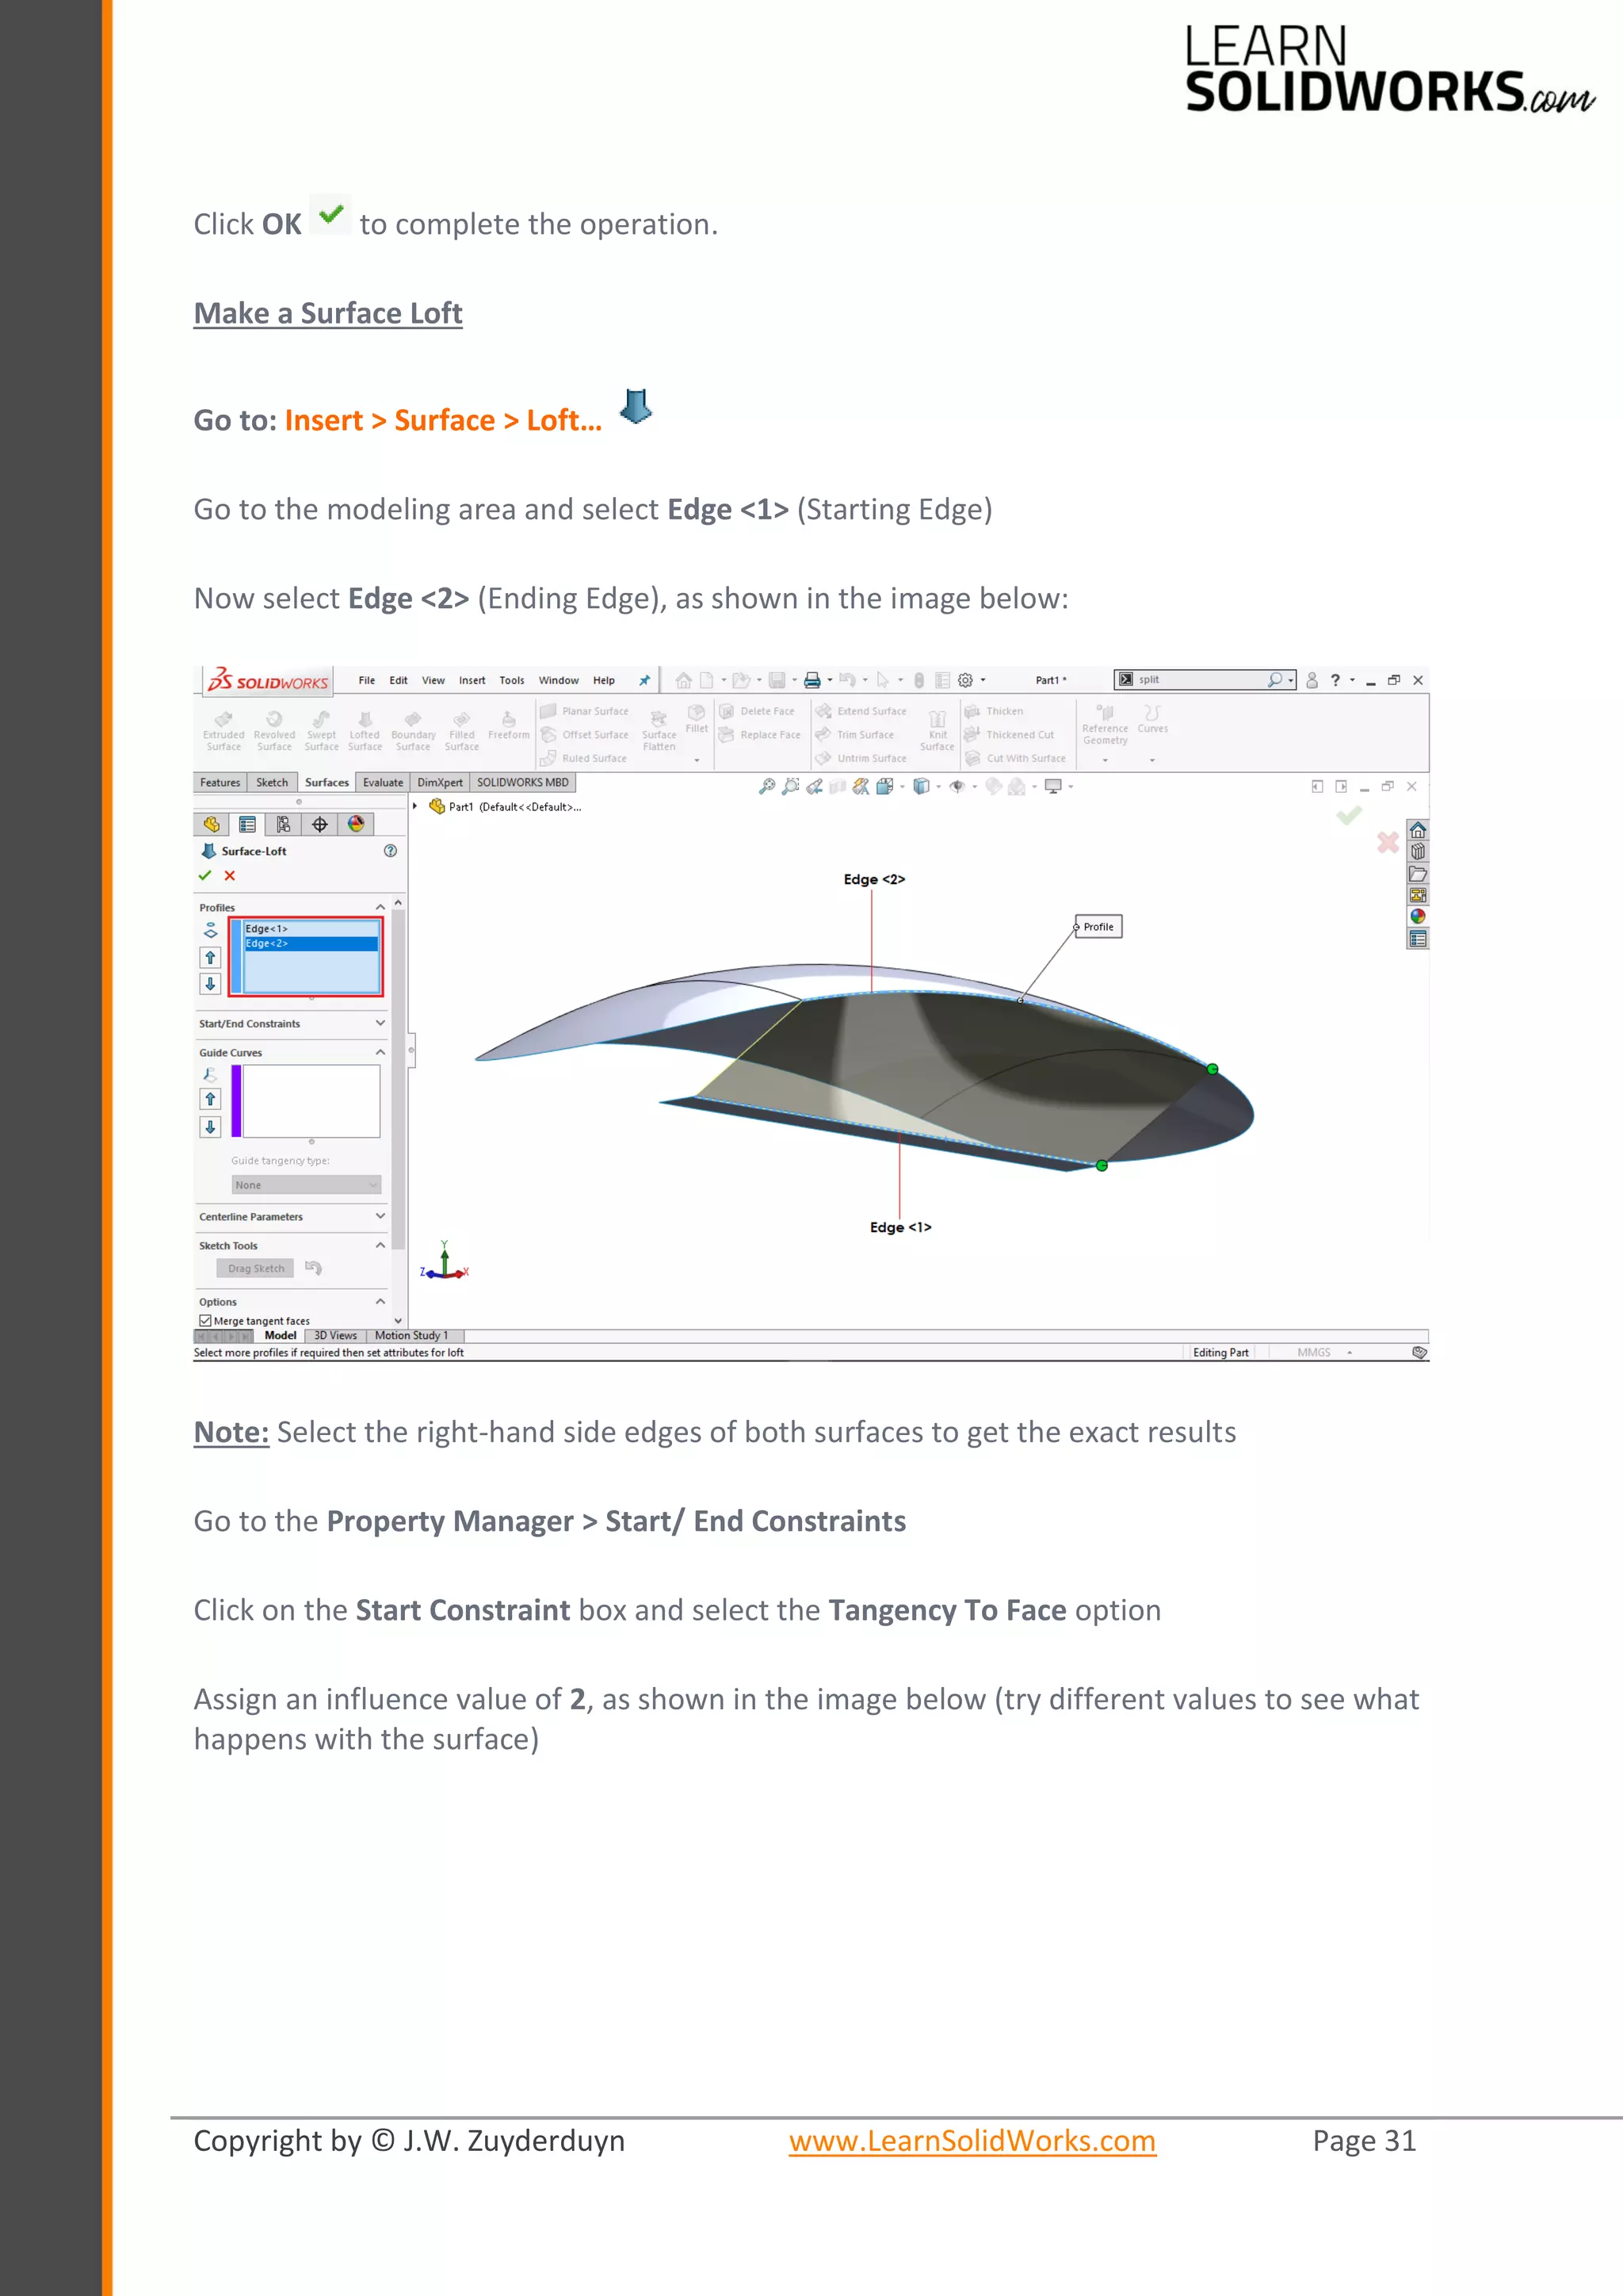Image resolution: width=1623 pixels, height=2296 pixels.
Task: Click the Thicken command
Action: (995, 711)
